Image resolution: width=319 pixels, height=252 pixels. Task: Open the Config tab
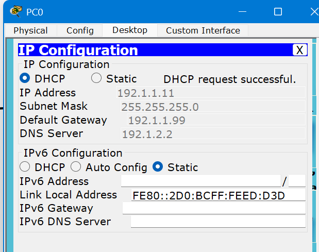pyautogui.click(x=80, y=30)
